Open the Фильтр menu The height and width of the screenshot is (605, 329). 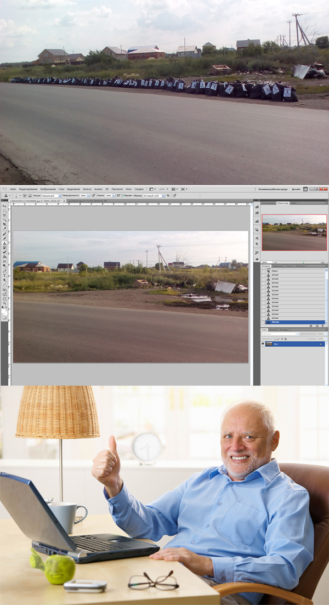(x=87, y=189)
